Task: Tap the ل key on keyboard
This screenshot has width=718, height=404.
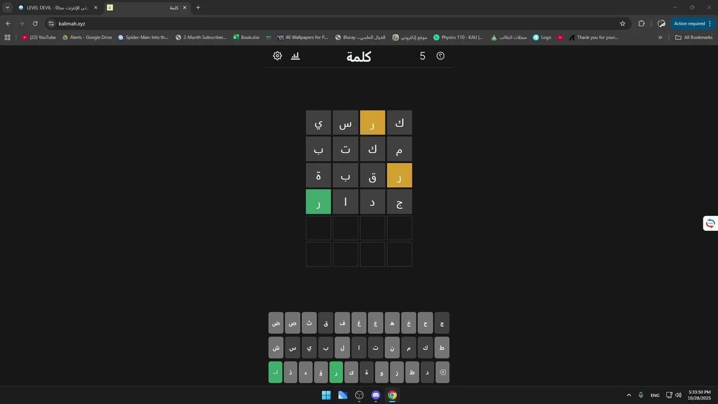Action: tap(342, 348)
